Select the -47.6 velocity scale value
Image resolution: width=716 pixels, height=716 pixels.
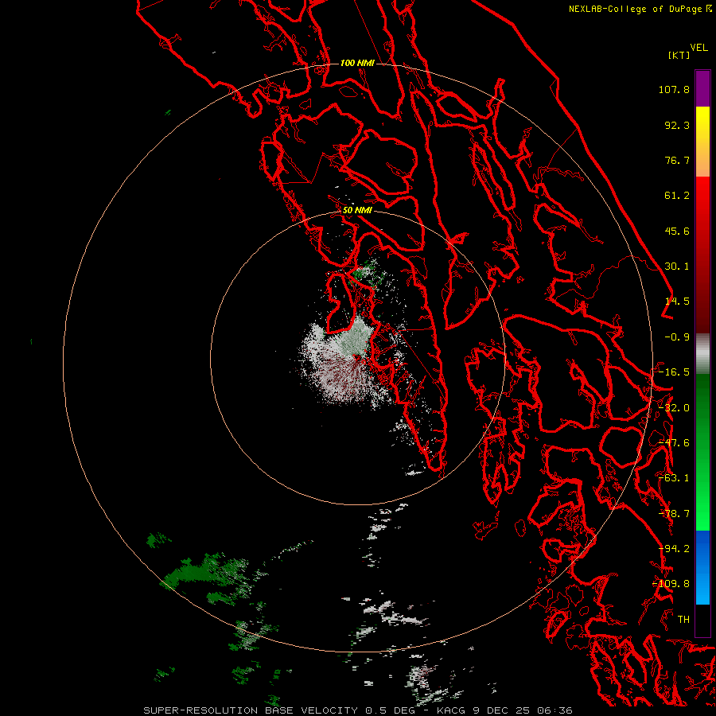tap(674, 443)
